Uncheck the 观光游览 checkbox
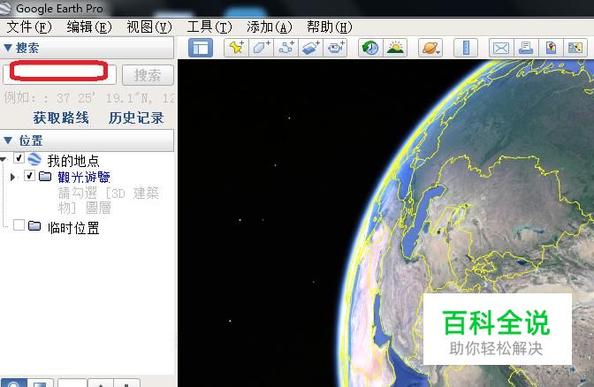594x387 pixels. click(29, 175)
